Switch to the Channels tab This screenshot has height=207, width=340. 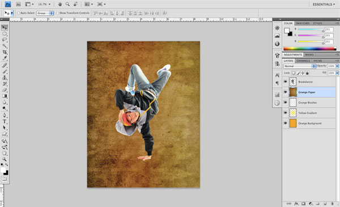click(303, 61)
